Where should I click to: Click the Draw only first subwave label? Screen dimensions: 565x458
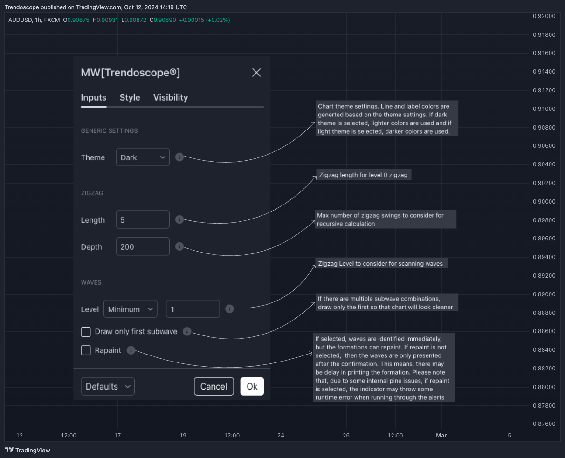(x=136, y=332)
